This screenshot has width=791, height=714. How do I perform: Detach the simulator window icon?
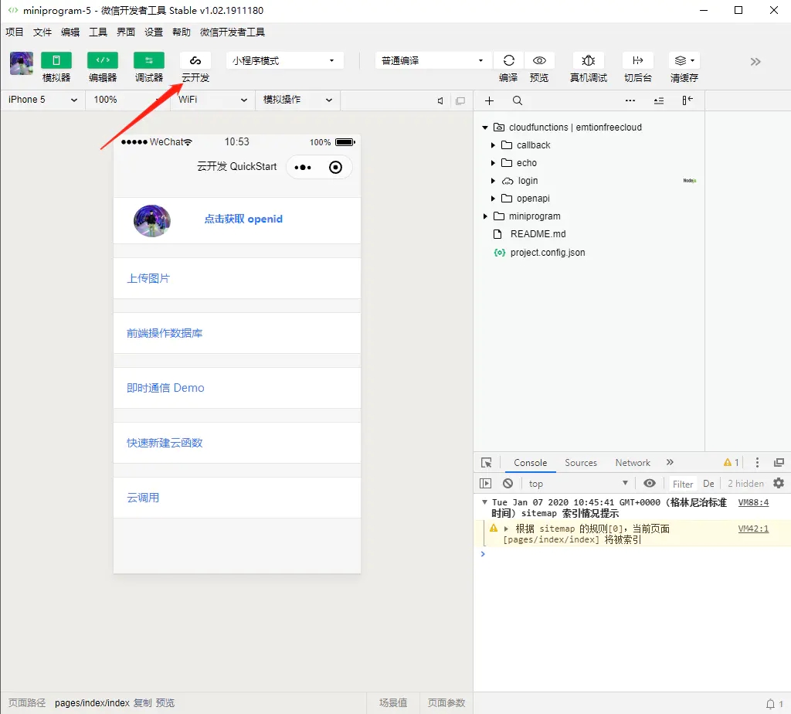(x=460, y=101)
